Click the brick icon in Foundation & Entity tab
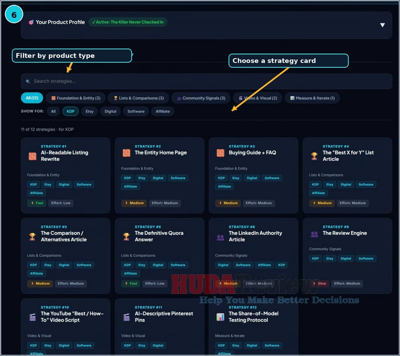This screenshot has height=356, width=400. (53, 98)
